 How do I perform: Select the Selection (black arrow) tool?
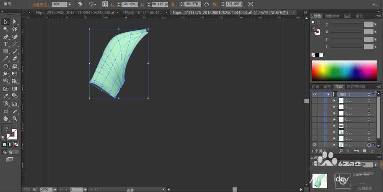[x=6, y=22]
